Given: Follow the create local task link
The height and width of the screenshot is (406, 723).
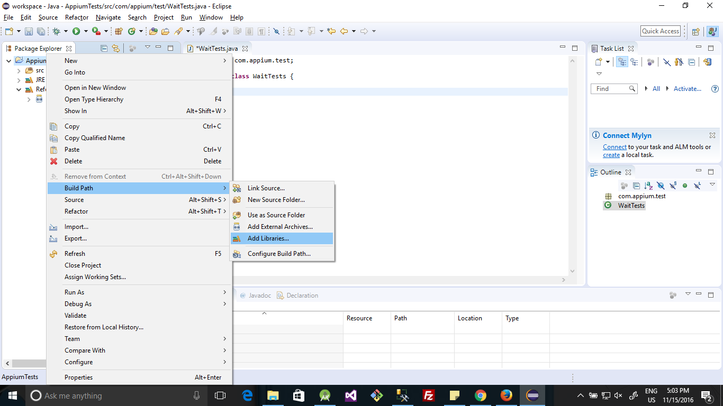Looking at the screenshot, I should click(x=611, y=155).
